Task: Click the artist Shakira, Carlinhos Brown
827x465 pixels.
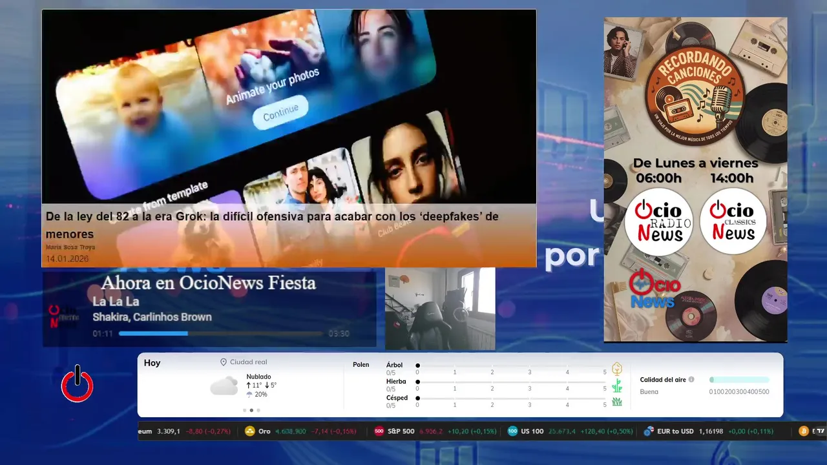Action: (152, 317)
